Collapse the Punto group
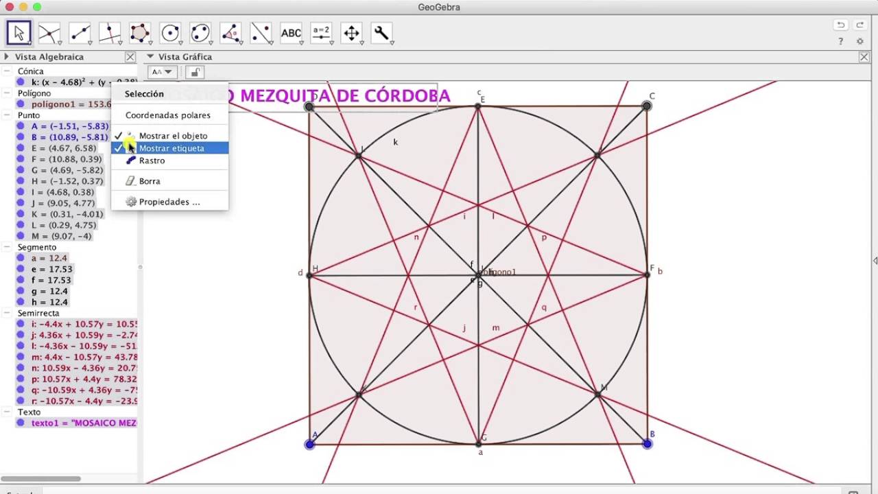The height and width of the screenshot is (494, 878). click(x=7, y=115)
